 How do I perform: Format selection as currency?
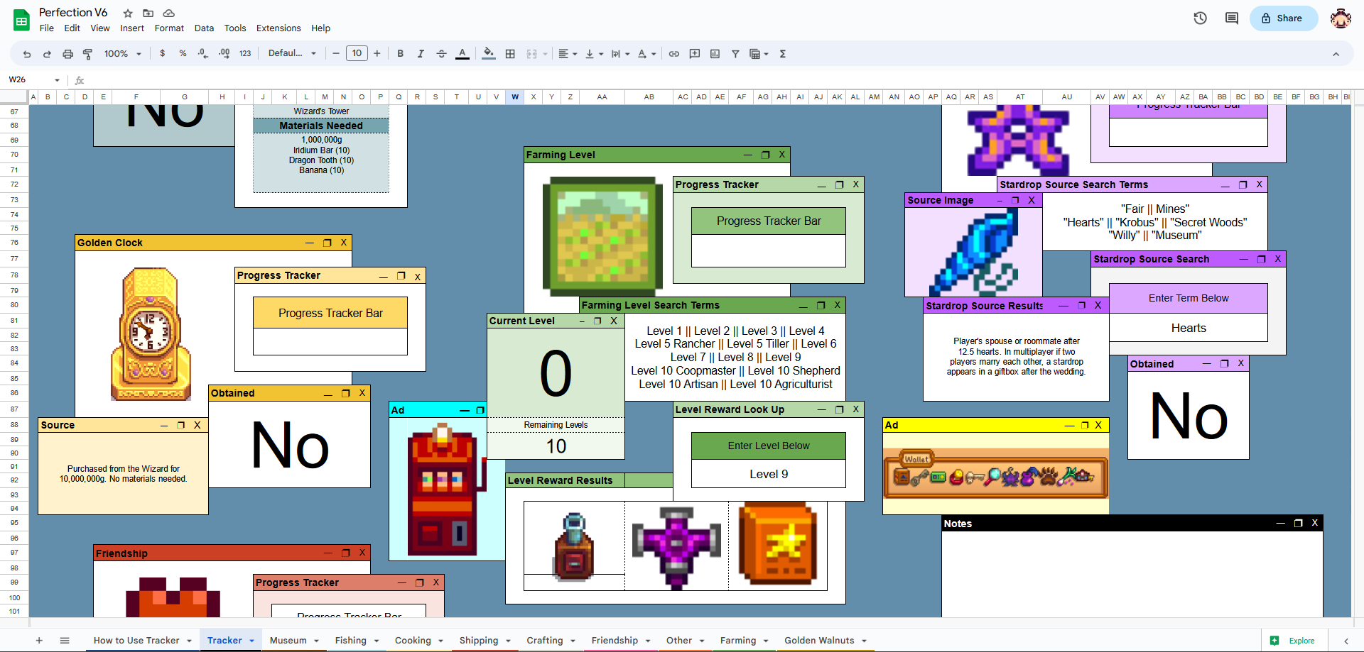163,54
